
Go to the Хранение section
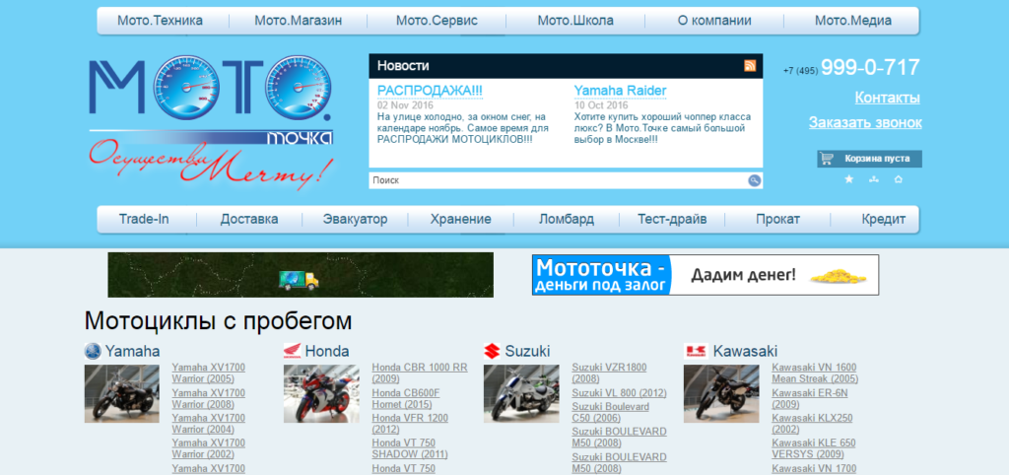(x=461, y=219)
